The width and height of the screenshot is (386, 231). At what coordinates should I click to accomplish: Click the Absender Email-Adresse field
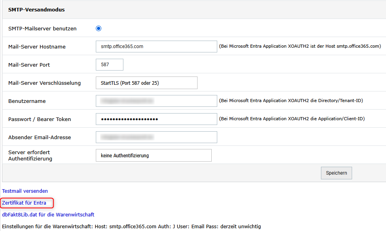point(156,137)
